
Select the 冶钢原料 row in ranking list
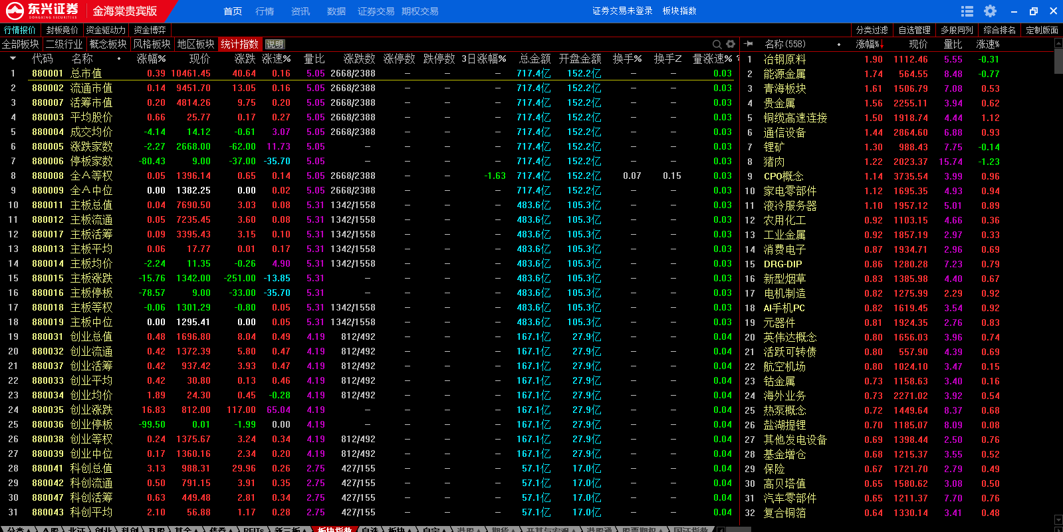coord(784,59)
